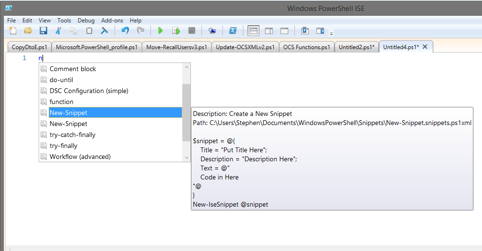Choose the 'DSC Configuration (simple)' snippet
The height and width of the screenshot is (251, 482).
[111, 91]
